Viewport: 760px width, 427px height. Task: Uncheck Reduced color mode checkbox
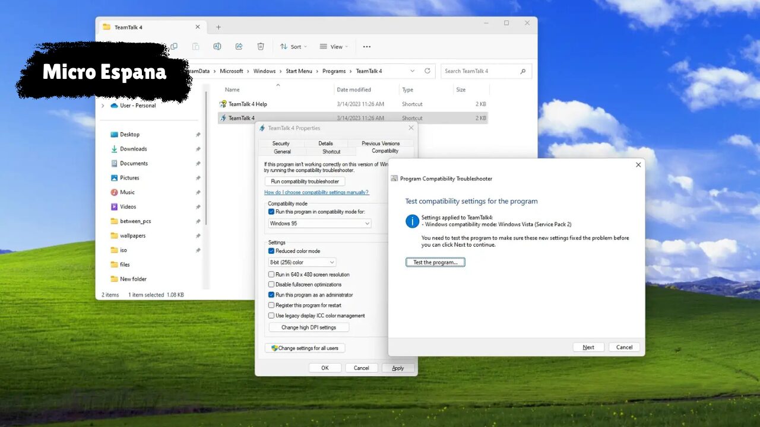tap(271, 251)
